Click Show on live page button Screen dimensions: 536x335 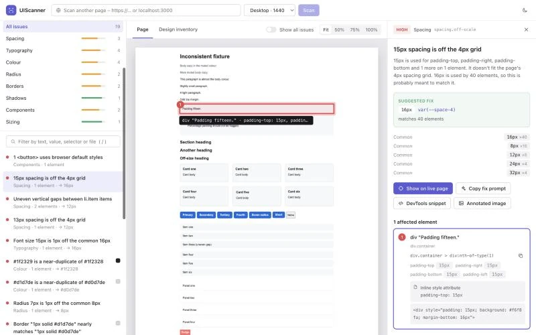[423, 188]
